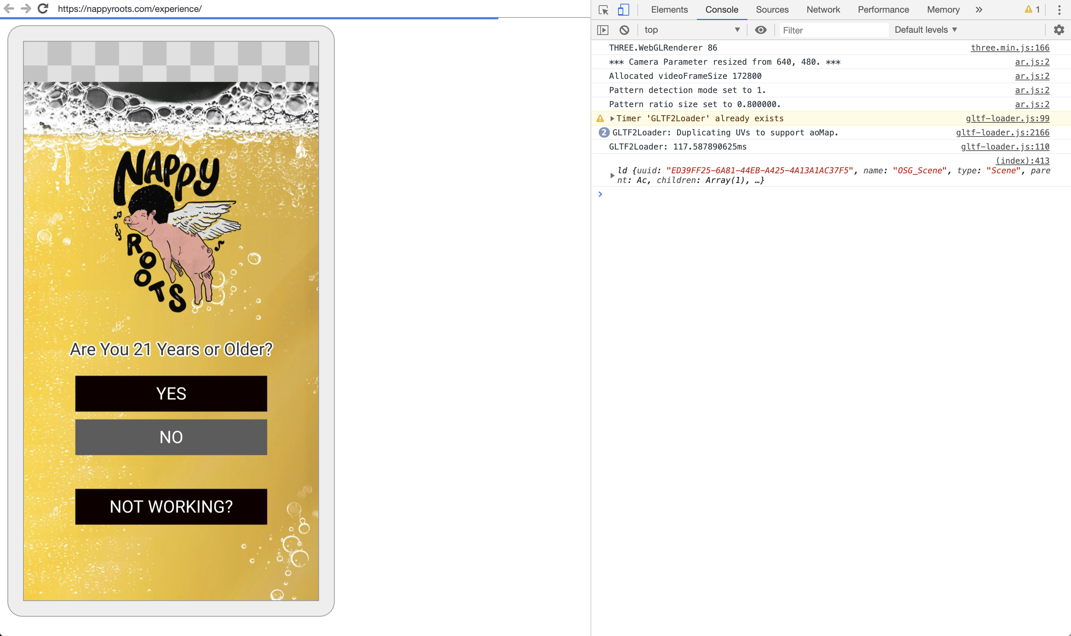Open the live expression eye icon
This screenshot has width=1071, height=636.
(761, 30)
